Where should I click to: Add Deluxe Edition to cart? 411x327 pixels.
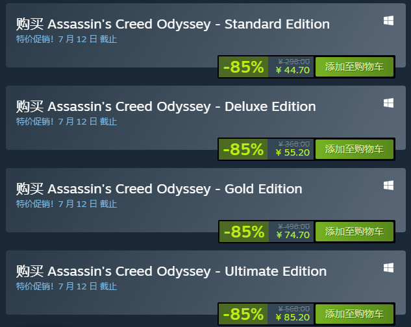click(x=354, y=149)
